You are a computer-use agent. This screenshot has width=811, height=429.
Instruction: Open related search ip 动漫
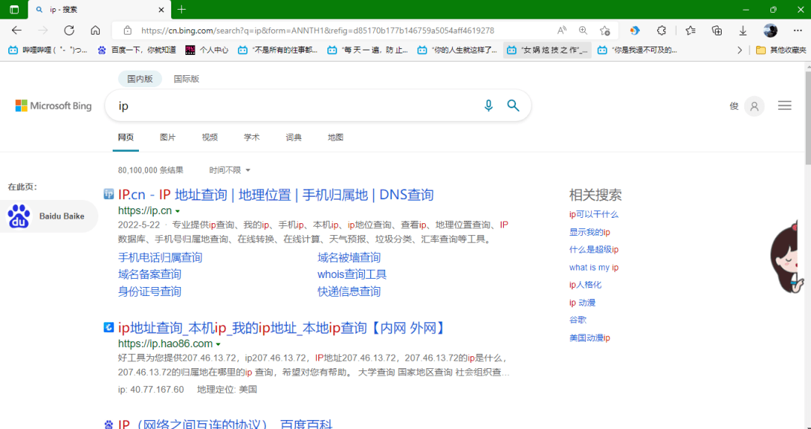tap(583, 303)
